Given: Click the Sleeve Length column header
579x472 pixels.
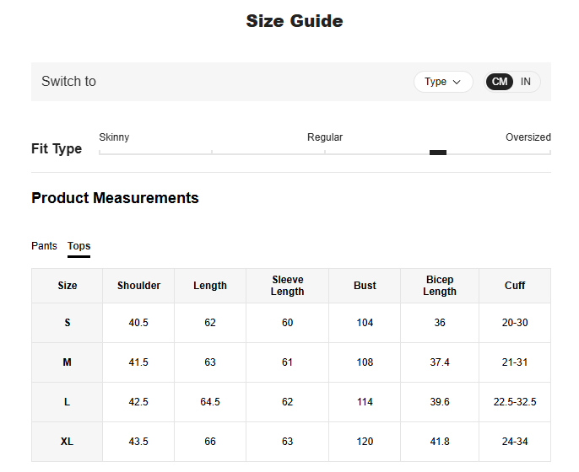Looking at the screenshot, I should click(x=287, y=286).
